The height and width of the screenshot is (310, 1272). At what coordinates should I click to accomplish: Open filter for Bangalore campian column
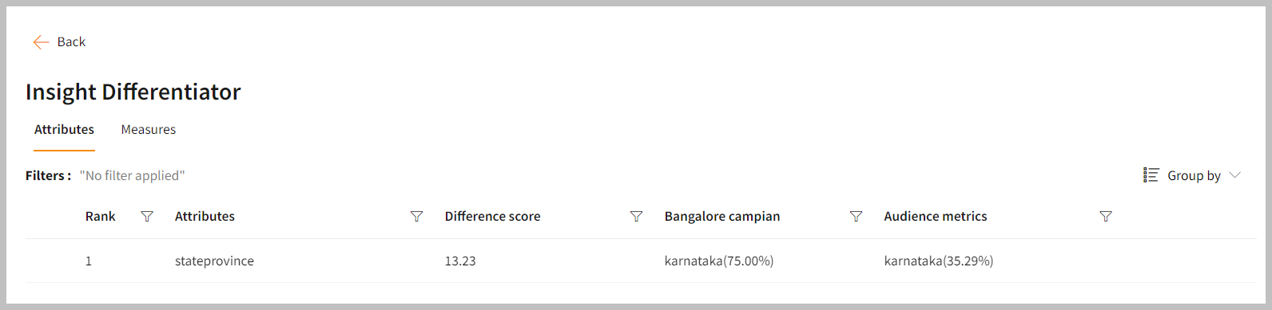tap(856, 217)
